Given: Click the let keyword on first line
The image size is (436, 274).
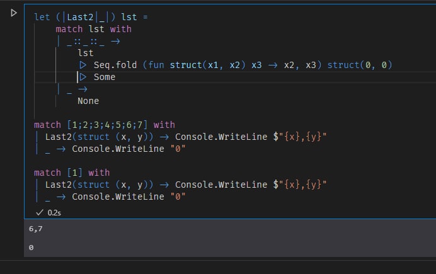Looking at the screenshot, I should [42, 17].
